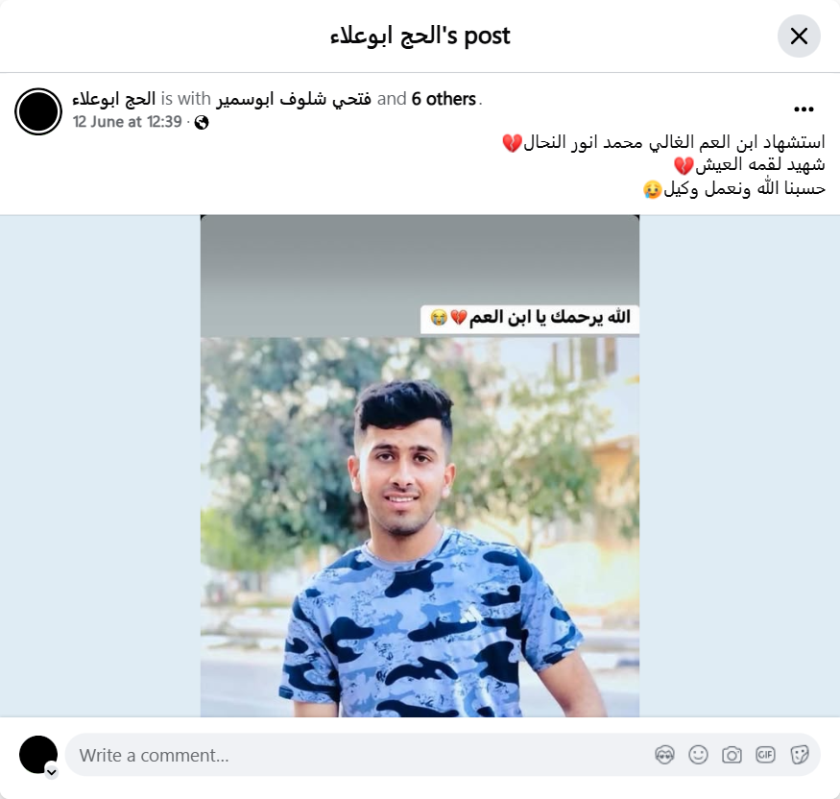Expand the commenter identity switcher arrow
Screen dimensions: 840x799
pos(52,772)
